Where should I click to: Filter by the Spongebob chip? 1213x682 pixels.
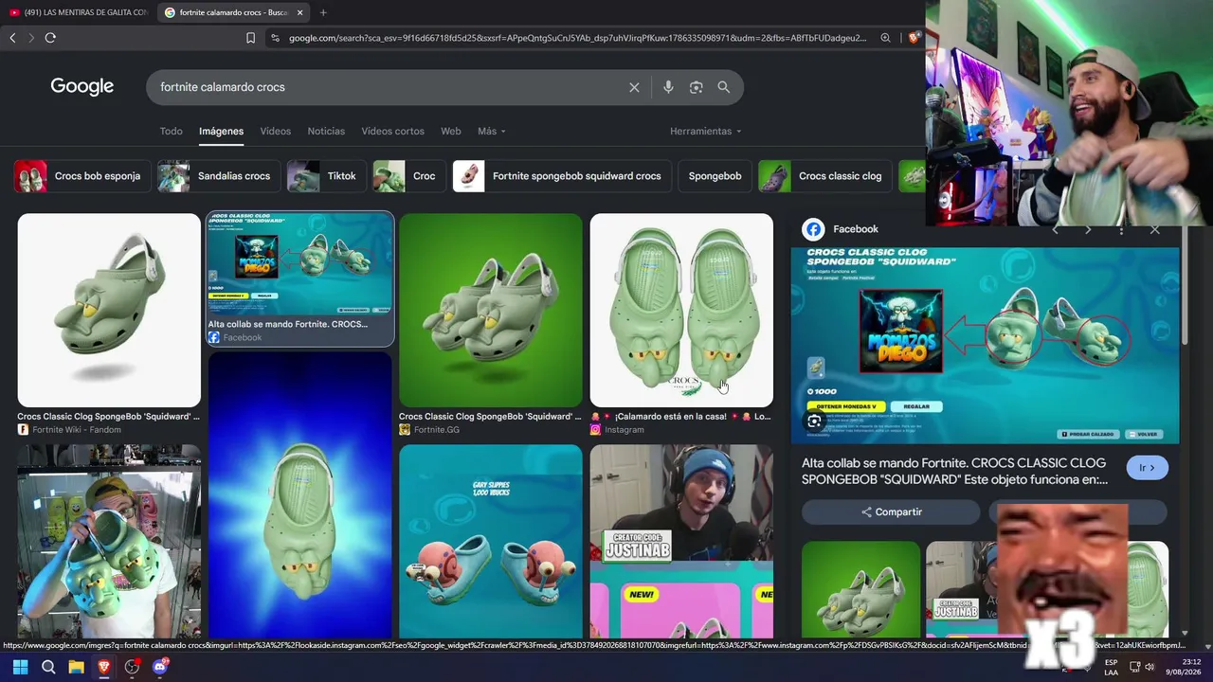(x=715, y=176)
